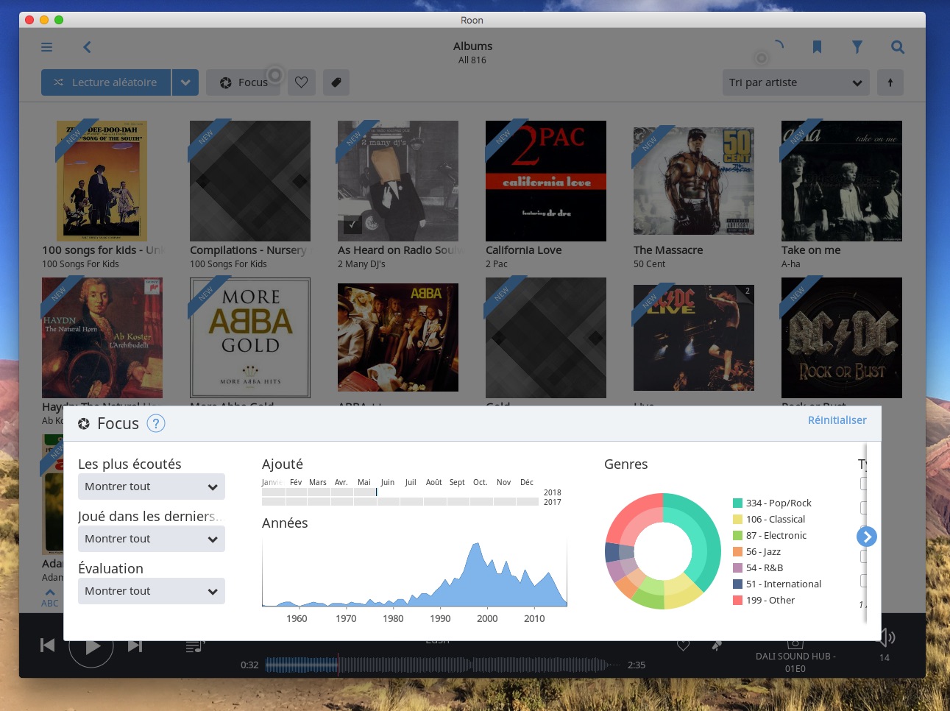
Task: Jump with the ABC alphabet index
Action: pos(49,598)
